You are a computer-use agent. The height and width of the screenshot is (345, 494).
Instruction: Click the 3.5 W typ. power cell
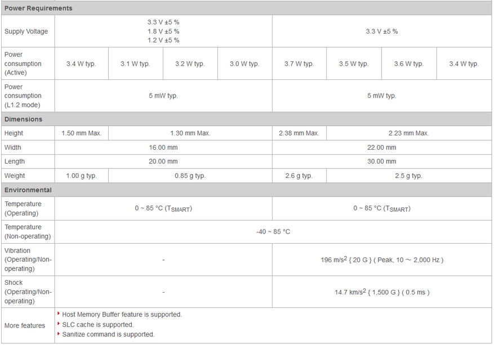click(x=354, y=64)
